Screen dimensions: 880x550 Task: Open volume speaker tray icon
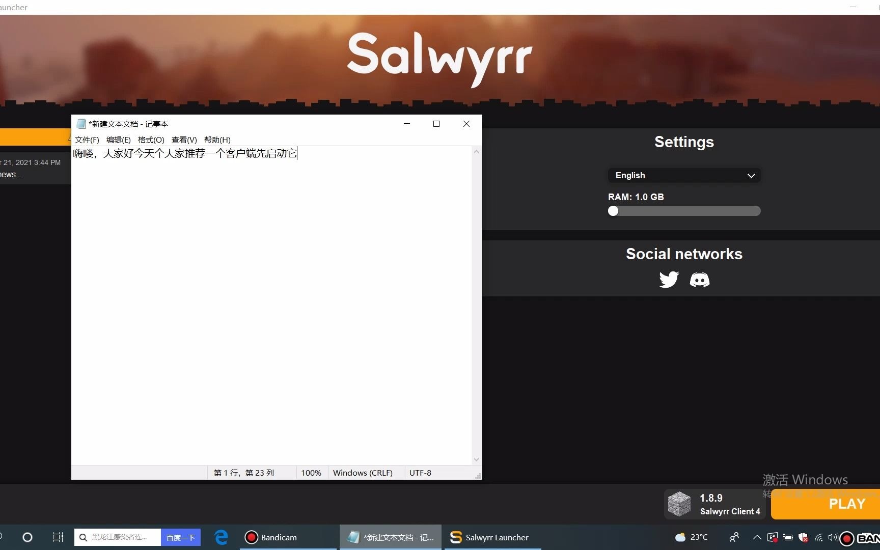833,537
